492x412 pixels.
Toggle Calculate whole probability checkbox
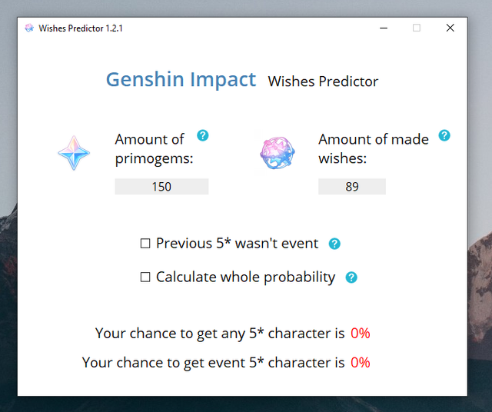(x=145, y=277)
